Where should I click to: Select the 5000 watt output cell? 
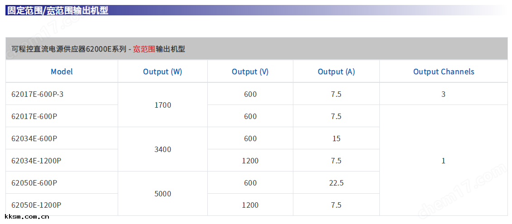163,194
